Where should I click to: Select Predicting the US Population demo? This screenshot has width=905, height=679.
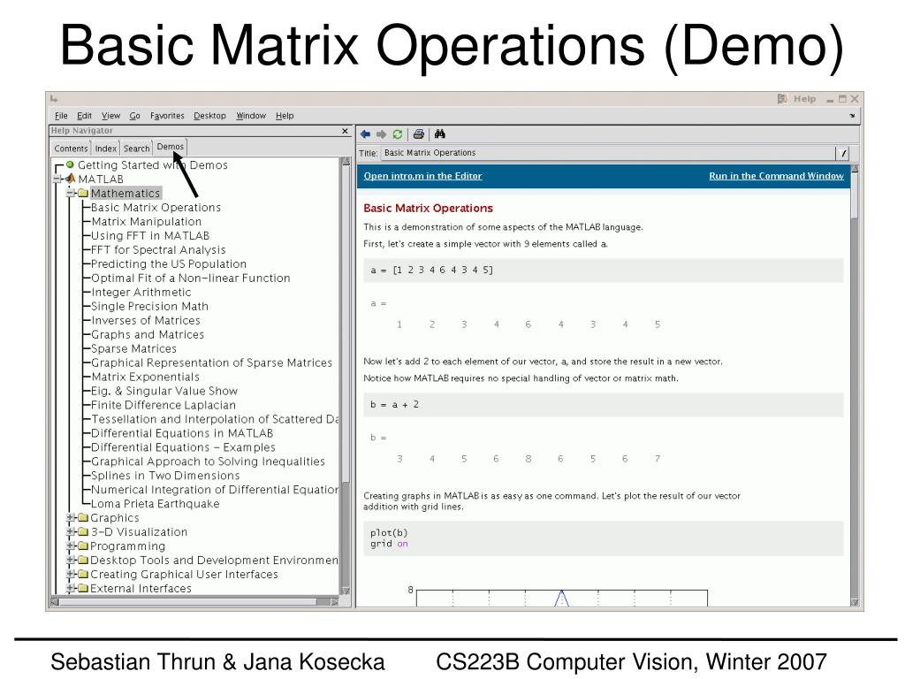click(169, 263)
